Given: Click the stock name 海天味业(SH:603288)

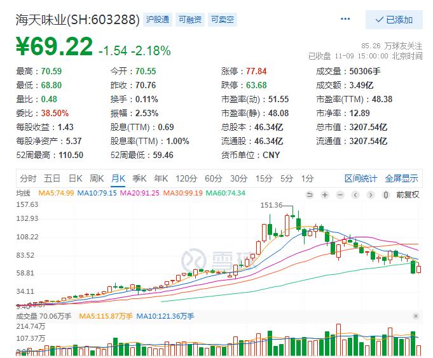Looking at the screenshot, I should (78, 20).
